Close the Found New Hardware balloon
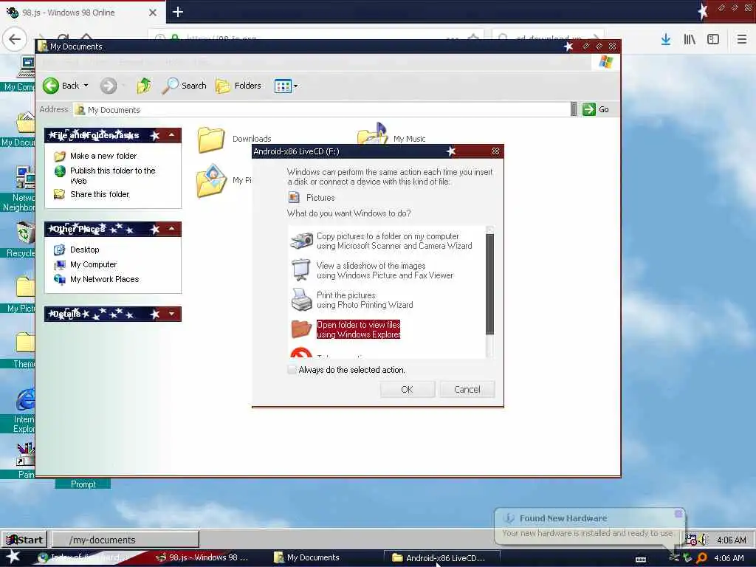756x567 pixels. [678, 514]
